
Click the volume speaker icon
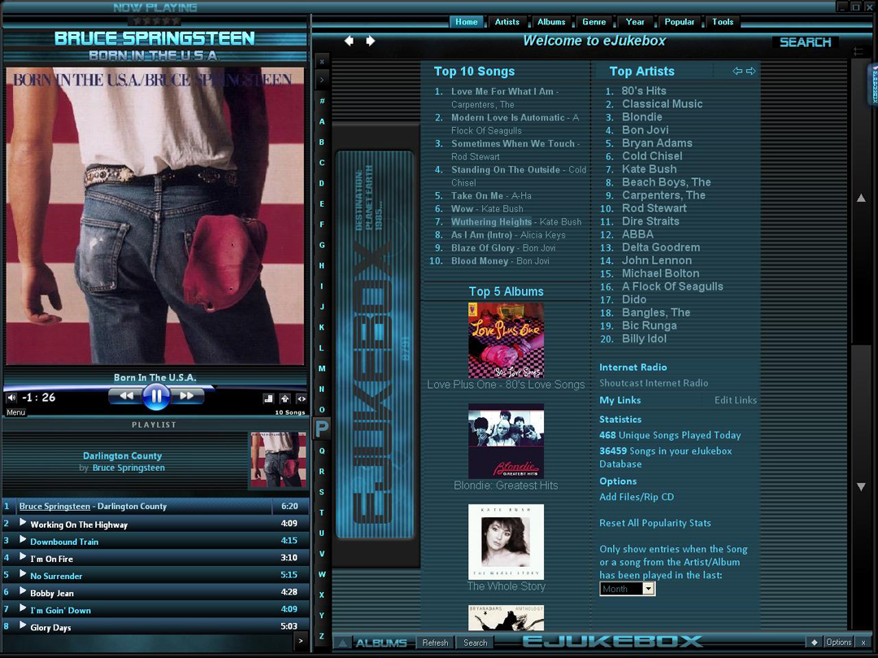point(11,398)
